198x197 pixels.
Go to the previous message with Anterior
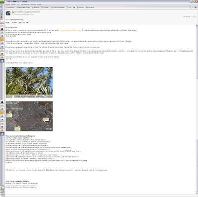(81, 7)
